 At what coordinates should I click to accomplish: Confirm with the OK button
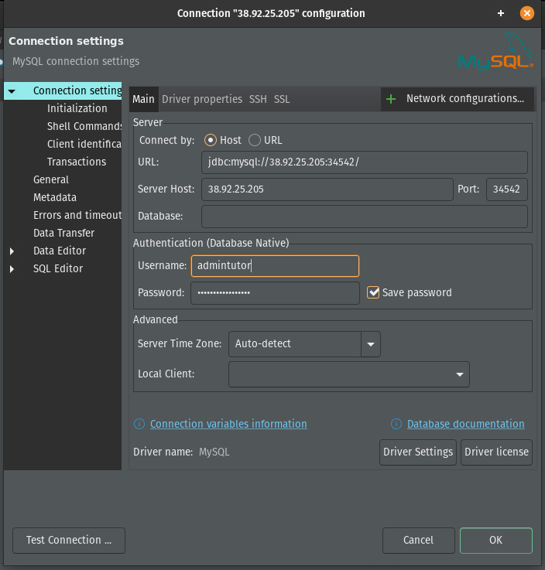[x=496, y=540]
